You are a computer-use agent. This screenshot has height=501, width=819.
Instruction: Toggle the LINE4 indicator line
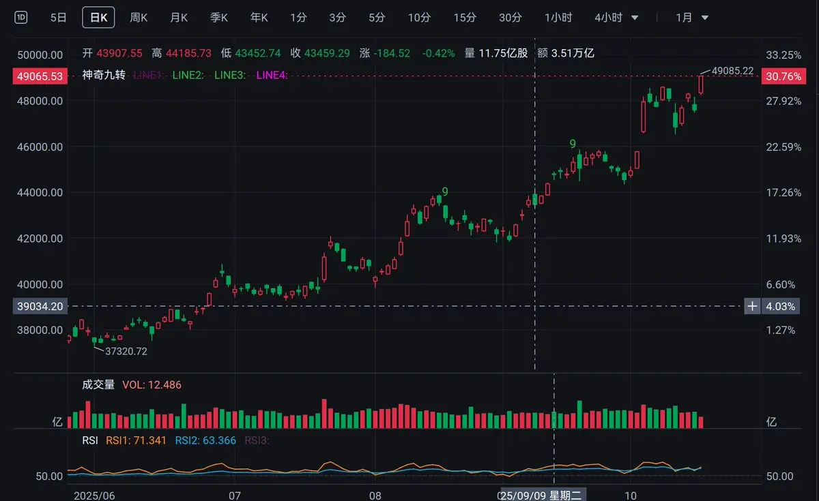point(272,75)
